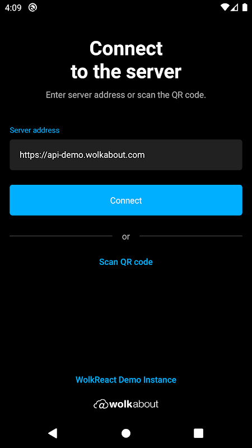Tap the blue Connect button
The image size is (252, 448).
(x=126, y=200)
